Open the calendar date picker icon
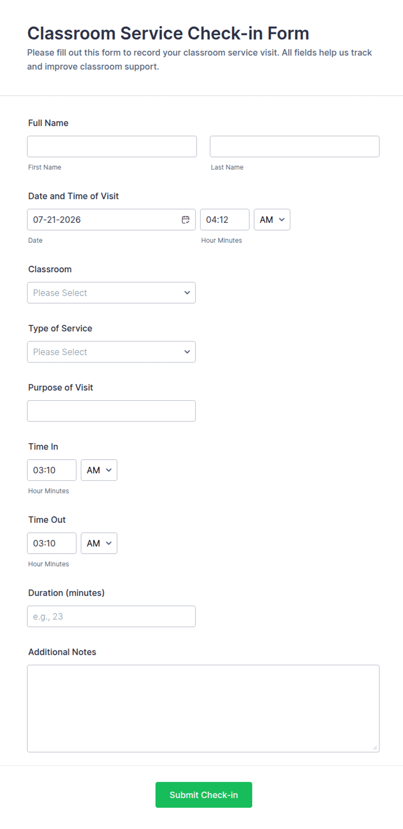Image resolution: width=403 pixels, height=829 pixels. 185,220
